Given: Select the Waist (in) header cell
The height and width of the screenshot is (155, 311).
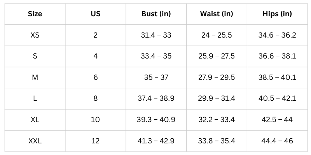Looking at the screenshot, I should [x=217, y=14].
